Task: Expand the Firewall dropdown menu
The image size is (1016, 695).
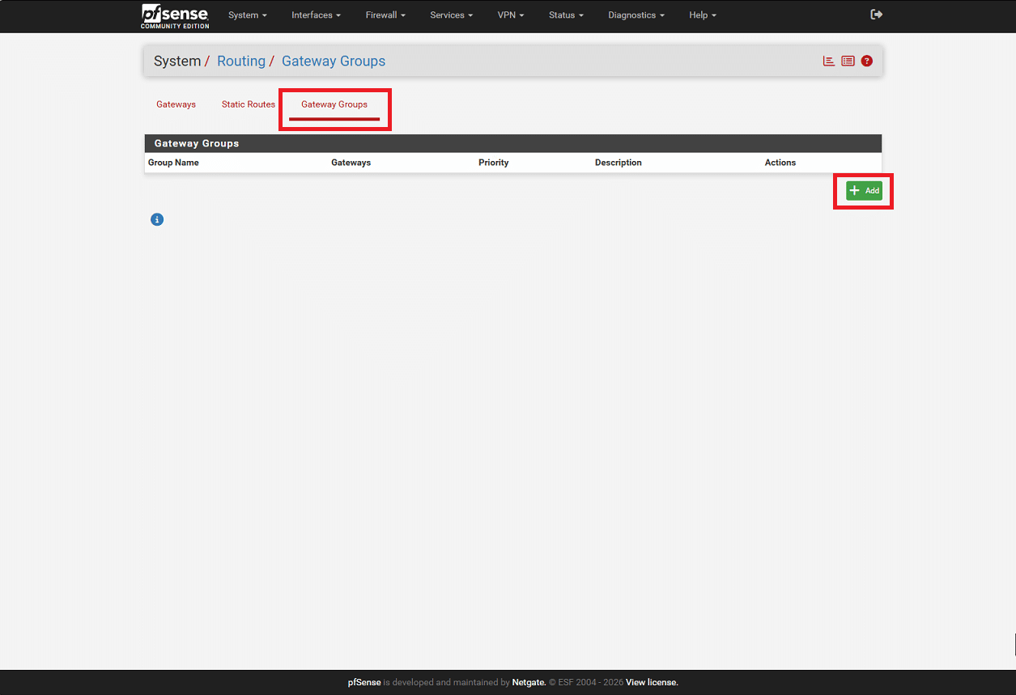Action: (x=385, y=15)
